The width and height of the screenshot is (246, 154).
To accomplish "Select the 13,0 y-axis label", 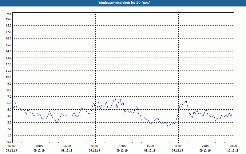I will [x=9, y=58].
